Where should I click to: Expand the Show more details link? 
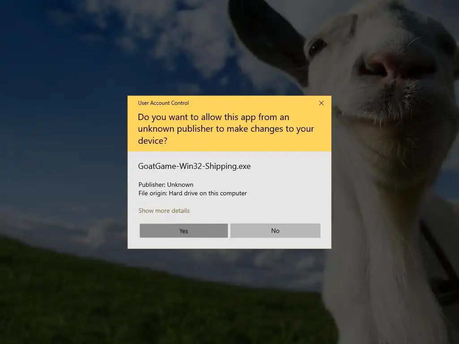click(164, 211)
